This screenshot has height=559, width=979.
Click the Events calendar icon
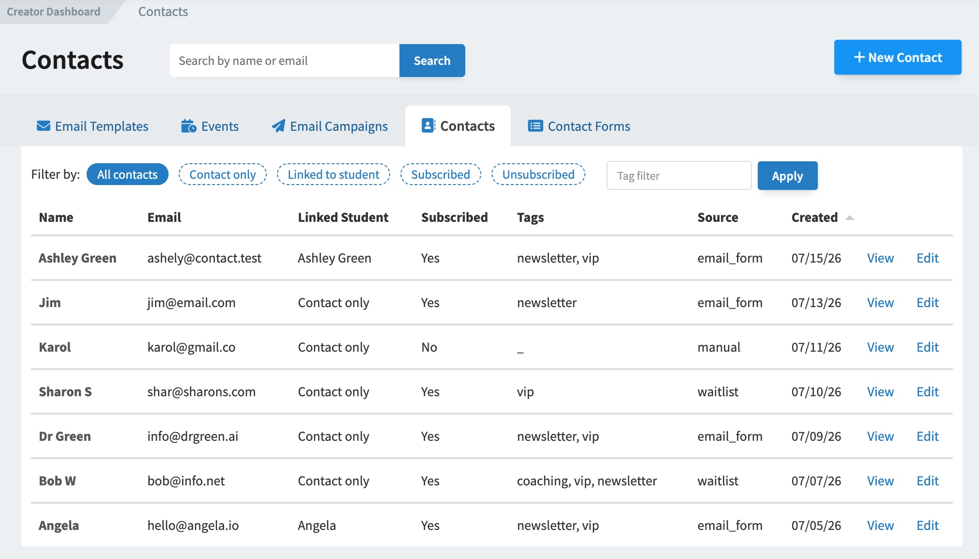pyautogui.click(x=188, y=126)
